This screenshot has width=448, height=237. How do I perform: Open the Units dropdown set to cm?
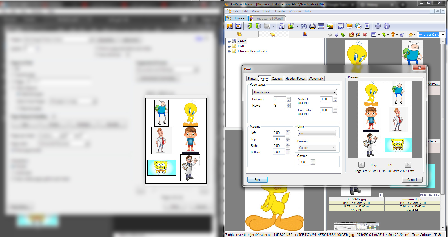tap(317, 133)
